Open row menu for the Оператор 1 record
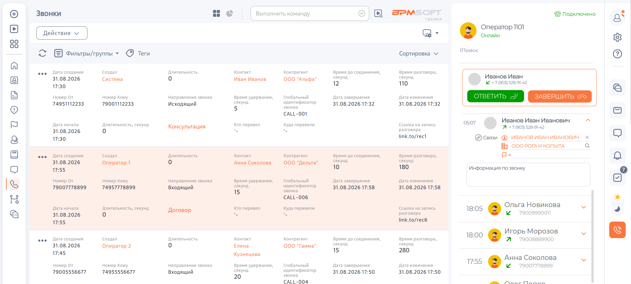This screenshot has width=631, height=284. (x=42, y=157)
